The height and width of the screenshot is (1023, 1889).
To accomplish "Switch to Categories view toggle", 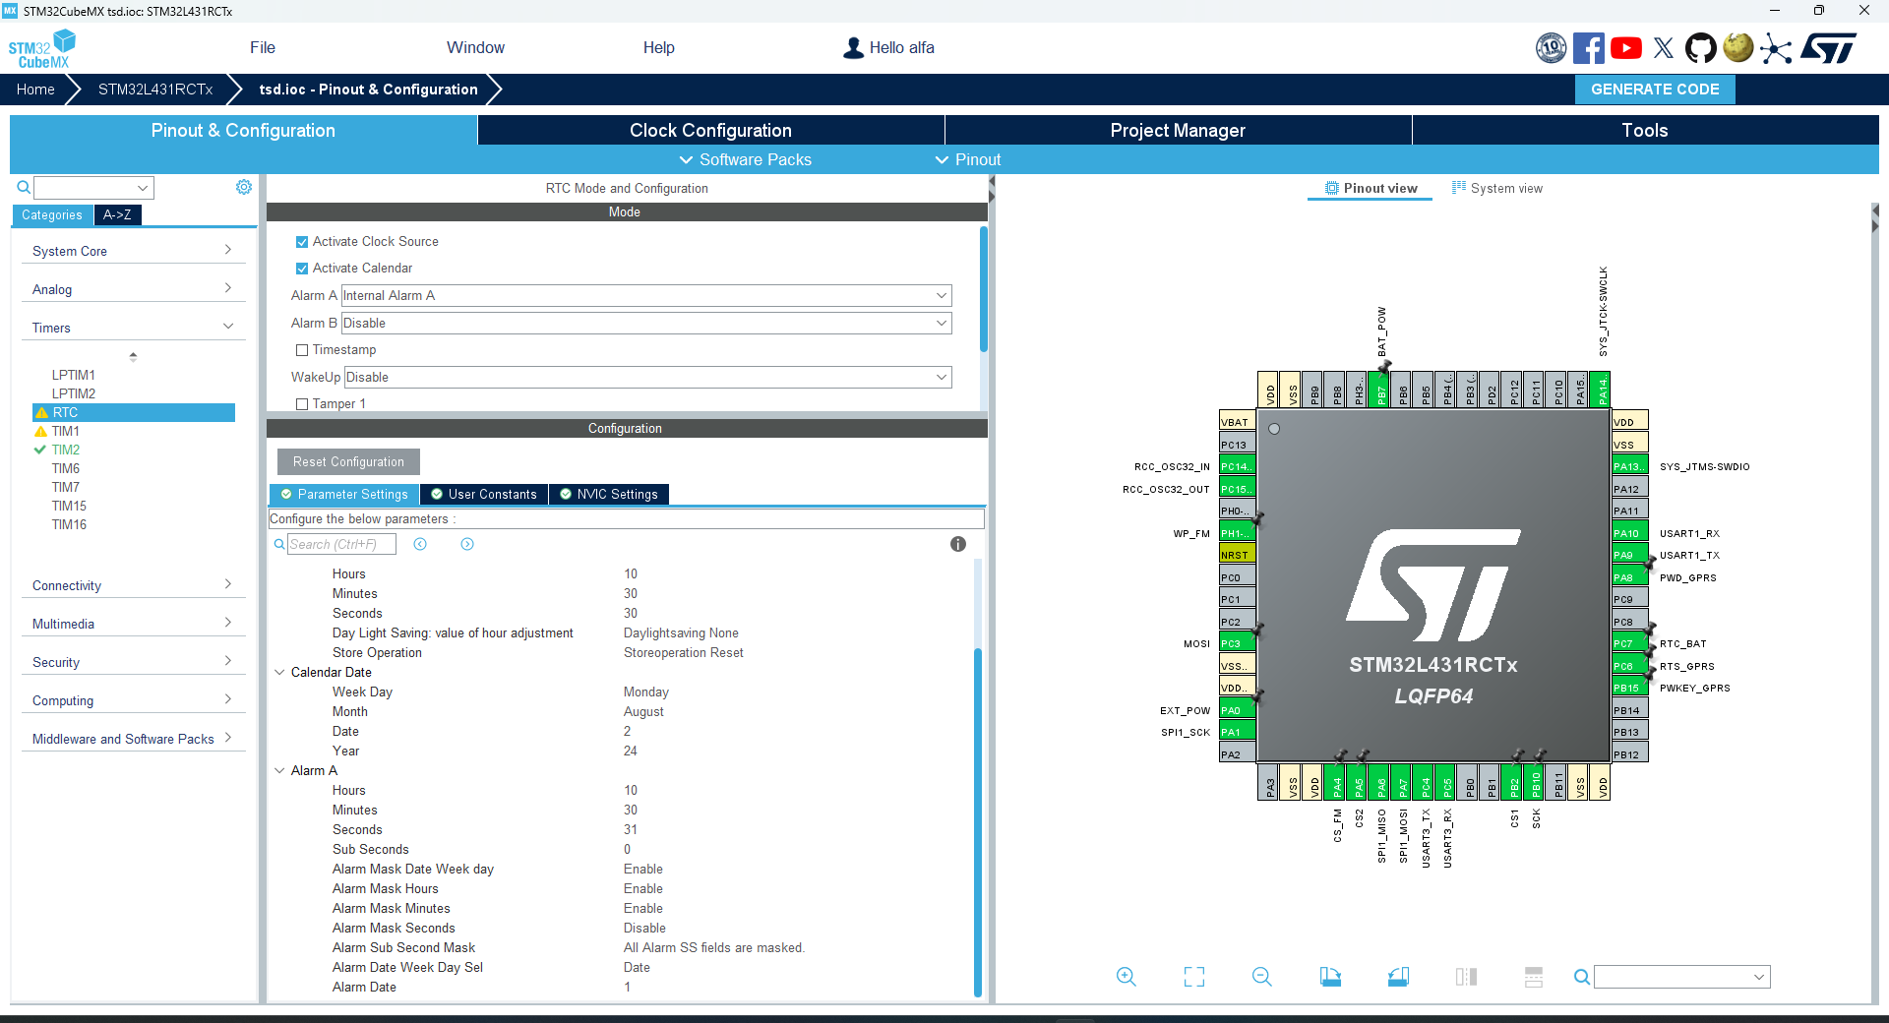I will pos(52,215).
